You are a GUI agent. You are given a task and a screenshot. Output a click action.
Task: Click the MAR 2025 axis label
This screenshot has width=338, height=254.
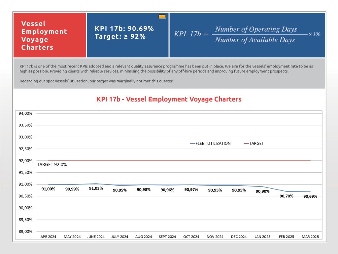point(310,237)
